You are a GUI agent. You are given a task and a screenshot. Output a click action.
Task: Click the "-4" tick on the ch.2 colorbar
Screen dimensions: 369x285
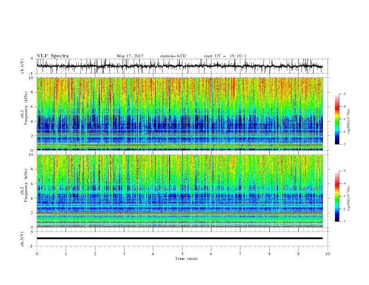point(343,183)
